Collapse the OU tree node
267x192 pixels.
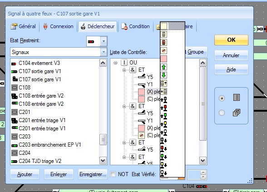coord(115,63)
